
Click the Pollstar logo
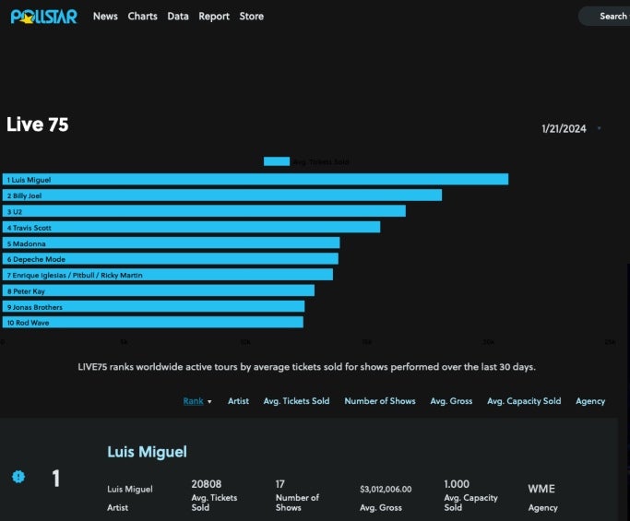pos(43,16)
